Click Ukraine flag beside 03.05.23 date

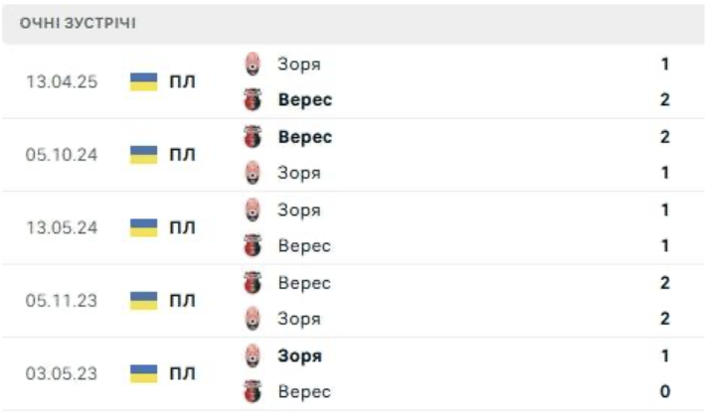144,373
